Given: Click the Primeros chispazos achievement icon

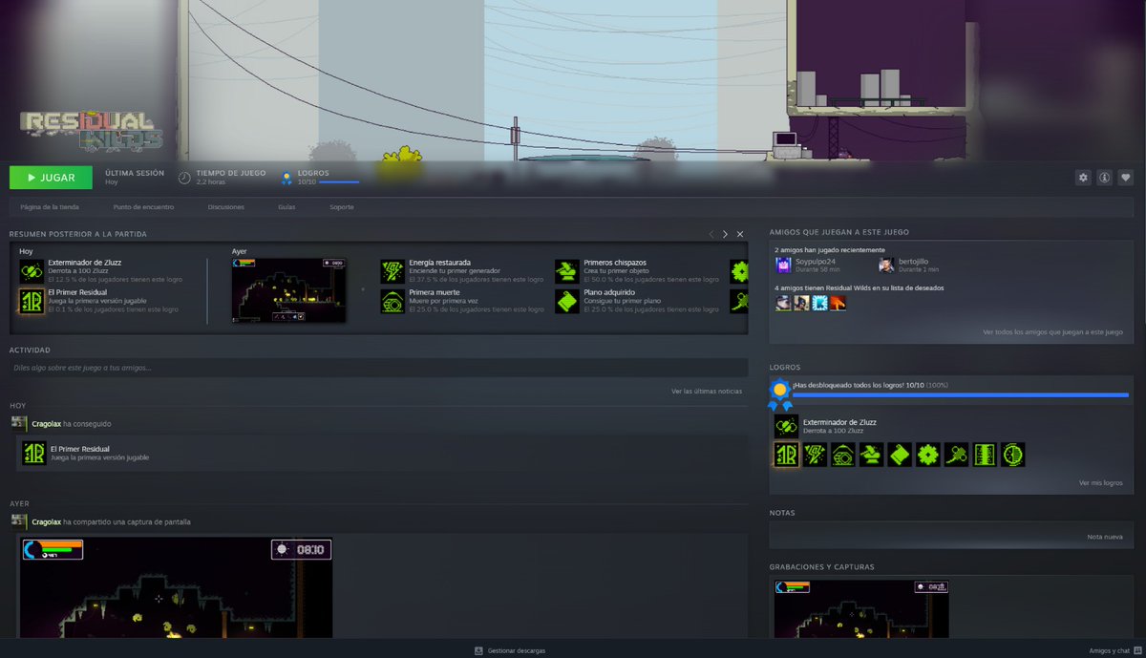Looking at the screenshot, I should coord(569,269).
